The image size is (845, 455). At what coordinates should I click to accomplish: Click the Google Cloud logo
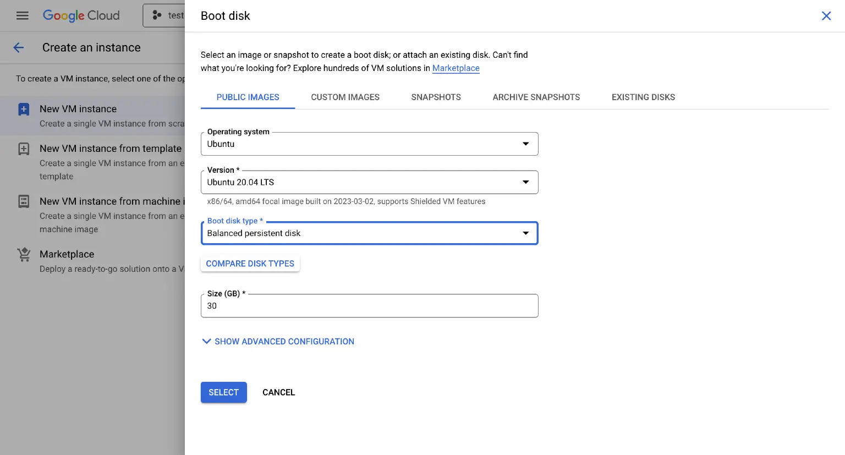[81, 15]
